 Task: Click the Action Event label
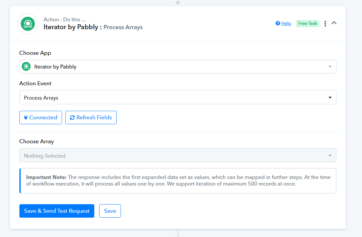coord(35,83)
